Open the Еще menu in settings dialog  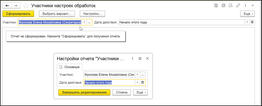coord(140,92)
